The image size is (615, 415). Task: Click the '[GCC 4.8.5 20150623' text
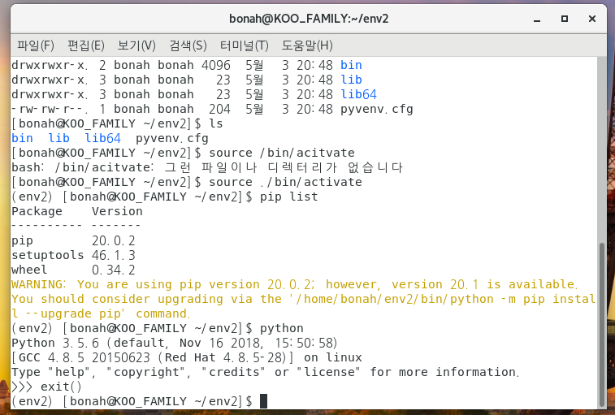pyautogui.click(x=80, y=357)
